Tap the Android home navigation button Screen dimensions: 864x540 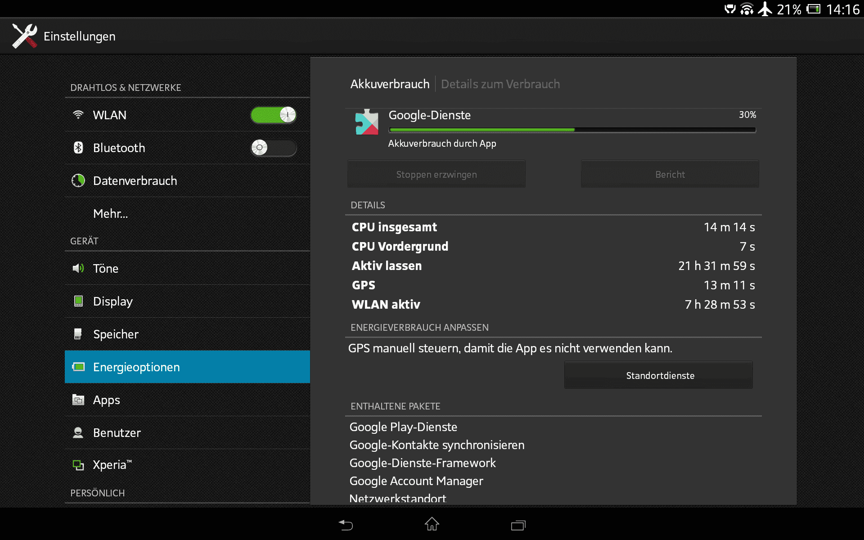(432, 524)
